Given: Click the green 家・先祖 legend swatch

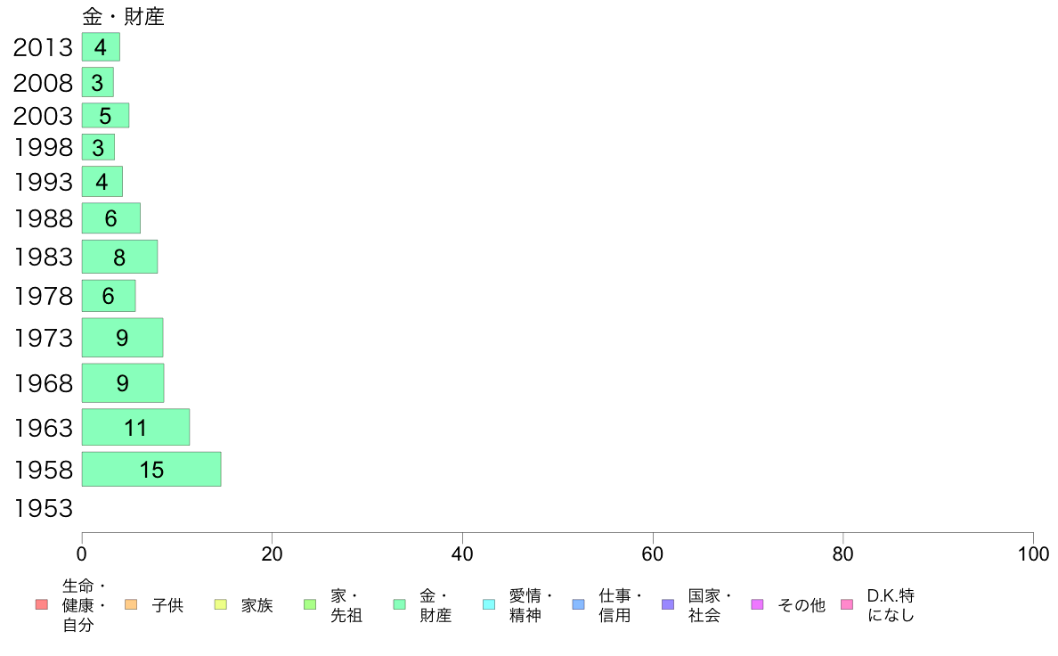Looking at the screenshot, I should [310, 605].
